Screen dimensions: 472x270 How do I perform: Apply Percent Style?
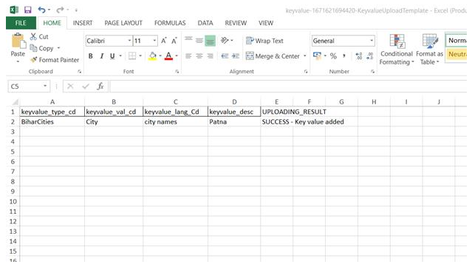(x=333, y=56)
